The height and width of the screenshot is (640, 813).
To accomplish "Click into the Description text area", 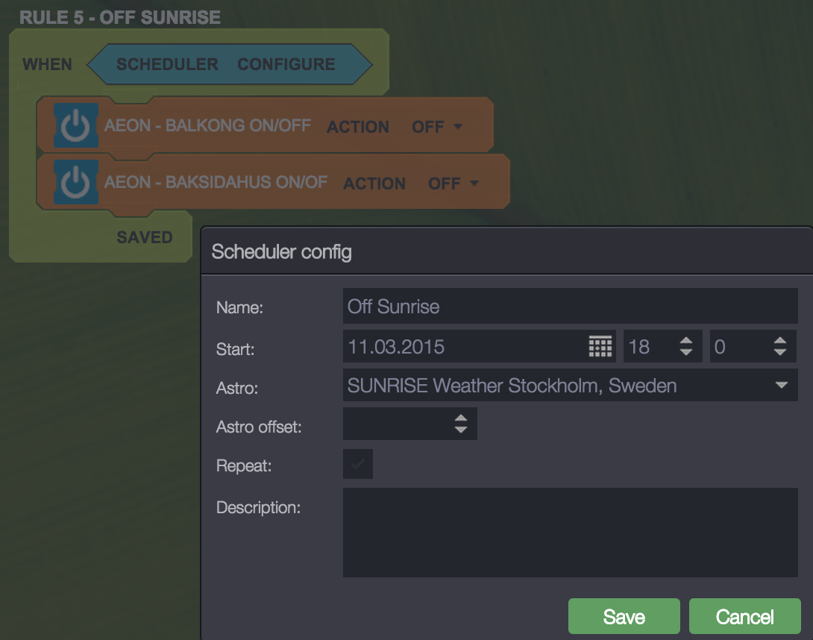I will point(570,532).
